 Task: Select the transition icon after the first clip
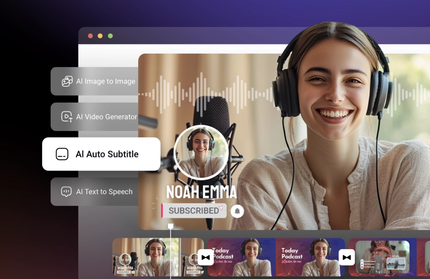point(205,257)
